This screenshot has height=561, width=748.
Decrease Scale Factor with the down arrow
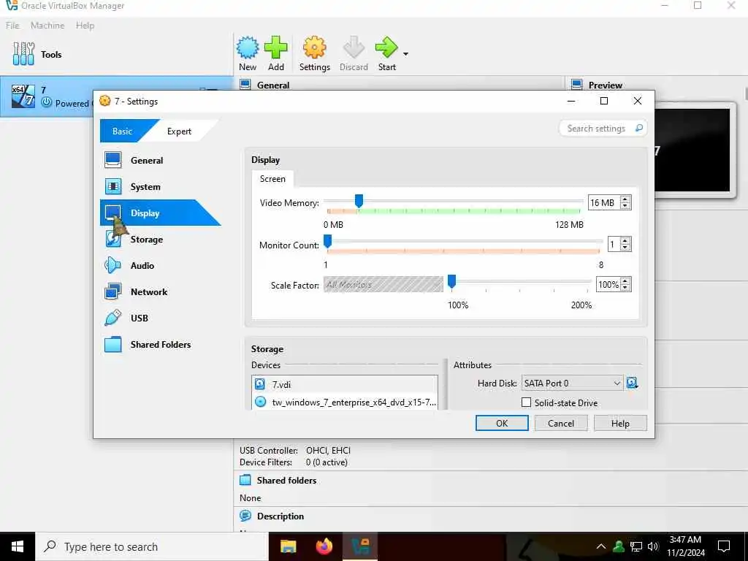pos(625,288)
